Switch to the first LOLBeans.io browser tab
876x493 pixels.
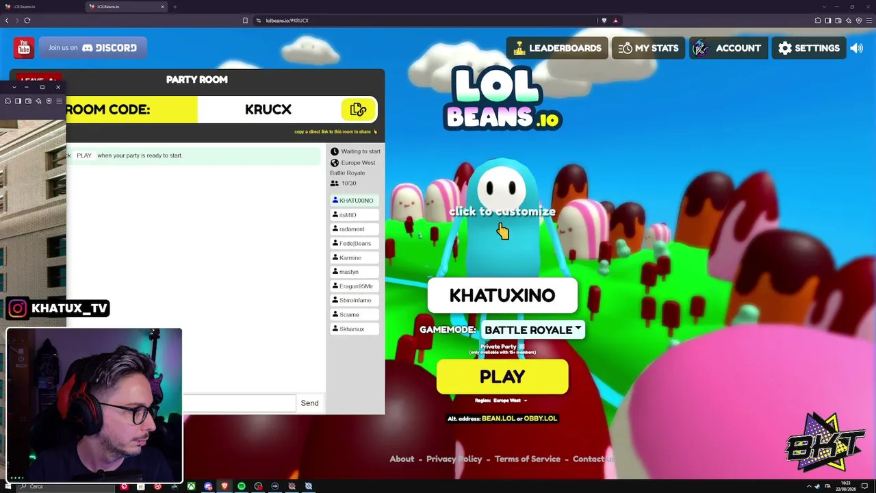click(x=41, y=7)
